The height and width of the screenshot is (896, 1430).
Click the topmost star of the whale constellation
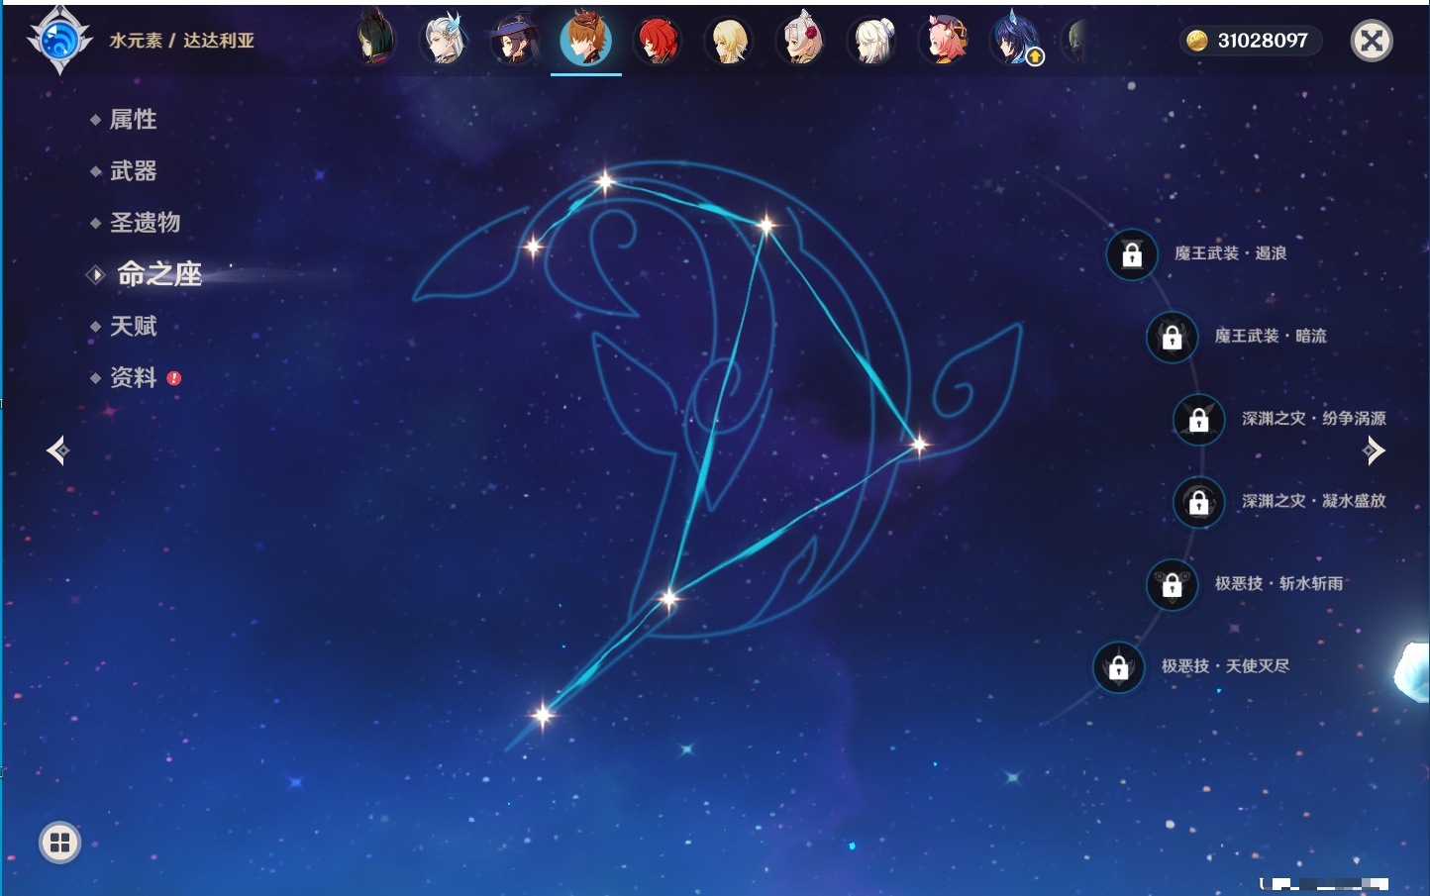[x=604, y=181]
